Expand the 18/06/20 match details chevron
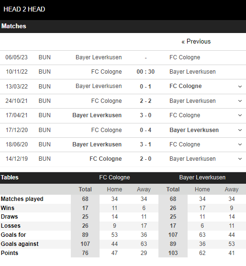Viewport: 246px width, 266px height. tap(240, 144)
